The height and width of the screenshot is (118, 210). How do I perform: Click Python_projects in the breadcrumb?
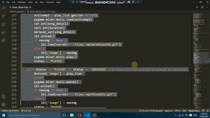coord(17,12)
